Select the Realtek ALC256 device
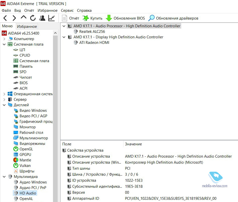Viewport: 238px width, 202px height. [89, 32]
